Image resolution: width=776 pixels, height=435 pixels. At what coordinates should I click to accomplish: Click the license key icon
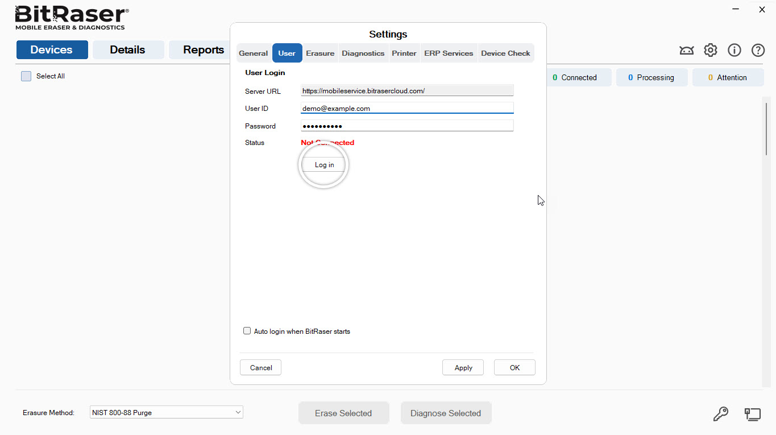click(x=720, y=413)
